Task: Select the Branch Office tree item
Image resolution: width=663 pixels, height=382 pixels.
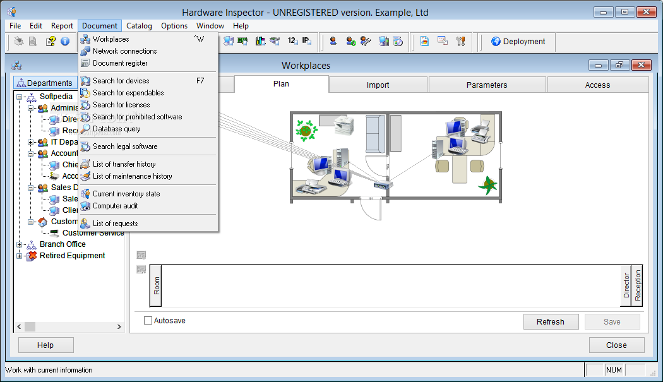Action: [x=63, y=244]
